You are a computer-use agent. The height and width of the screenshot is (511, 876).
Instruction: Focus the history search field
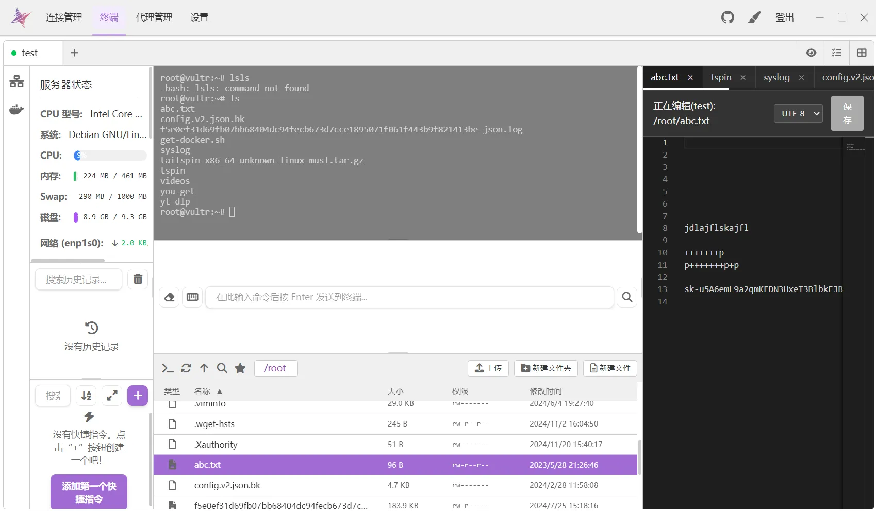point(79,279)
